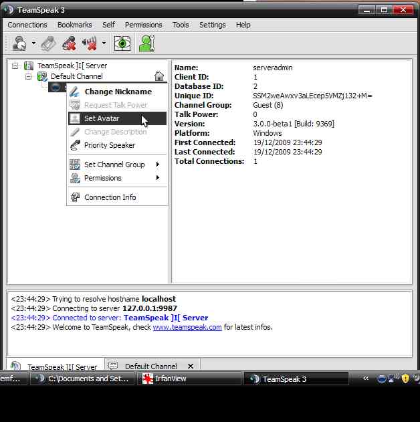The width and height of the screenshot is (420, 422).
Task: Switch to the TeamSpeak ]I[ Server chat tab
Action: [x=55, y=365]
